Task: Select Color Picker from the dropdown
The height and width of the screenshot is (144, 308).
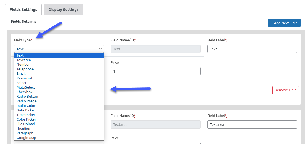Action: 26,119
